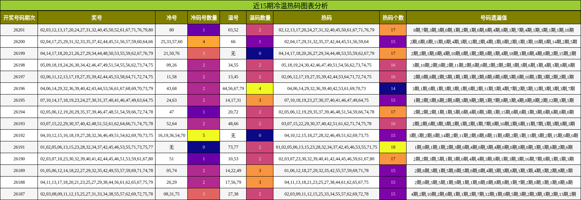
Task: Click the 热码 numbers in row 26196
Action: pos(327,88)
